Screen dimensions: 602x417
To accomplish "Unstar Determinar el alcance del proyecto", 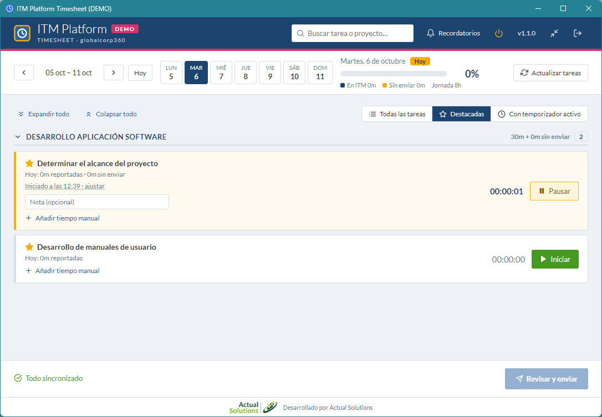I will 29,164.
